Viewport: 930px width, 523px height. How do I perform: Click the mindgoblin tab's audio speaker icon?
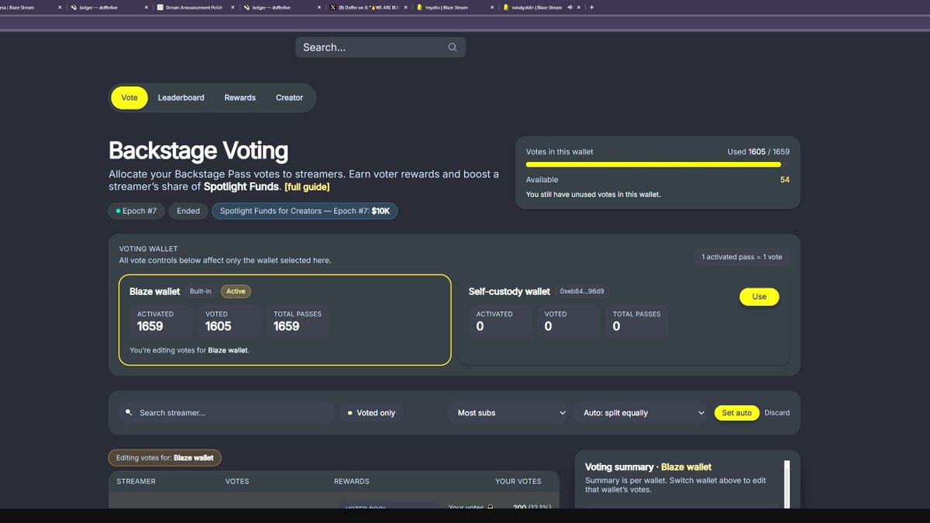tap(569, 7)
